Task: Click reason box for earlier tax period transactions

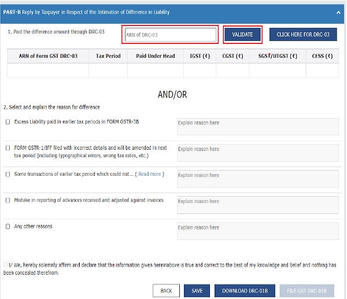Action: pyautogui.click(x=258, y=179)
